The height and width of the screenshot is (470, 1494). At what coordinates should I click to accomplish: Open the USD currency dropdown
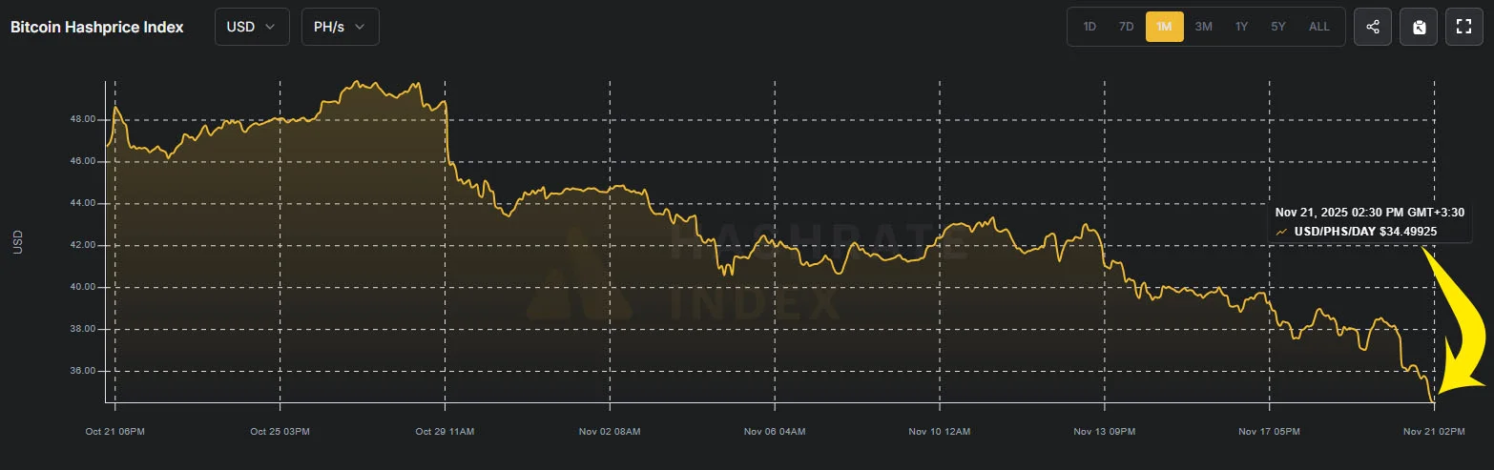252,27
